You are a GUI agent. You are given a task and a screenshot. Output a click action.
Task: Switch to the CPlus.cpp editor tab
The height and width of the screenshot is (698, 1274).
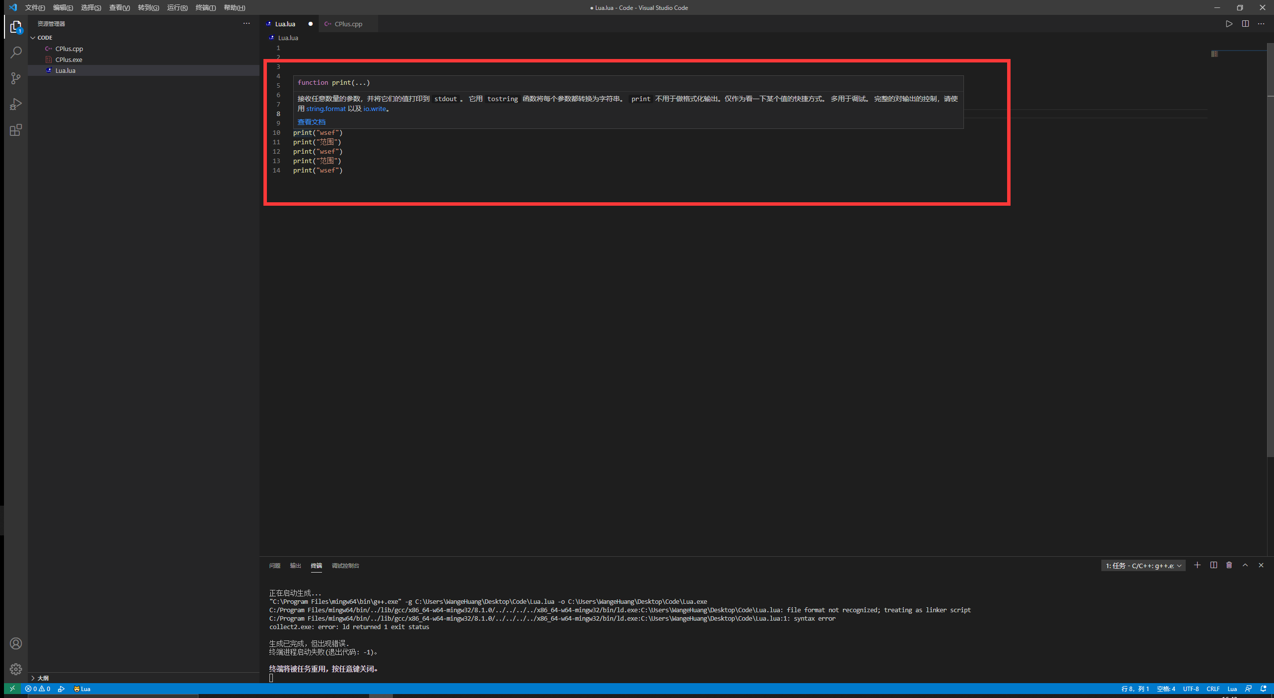click(348, 24)
